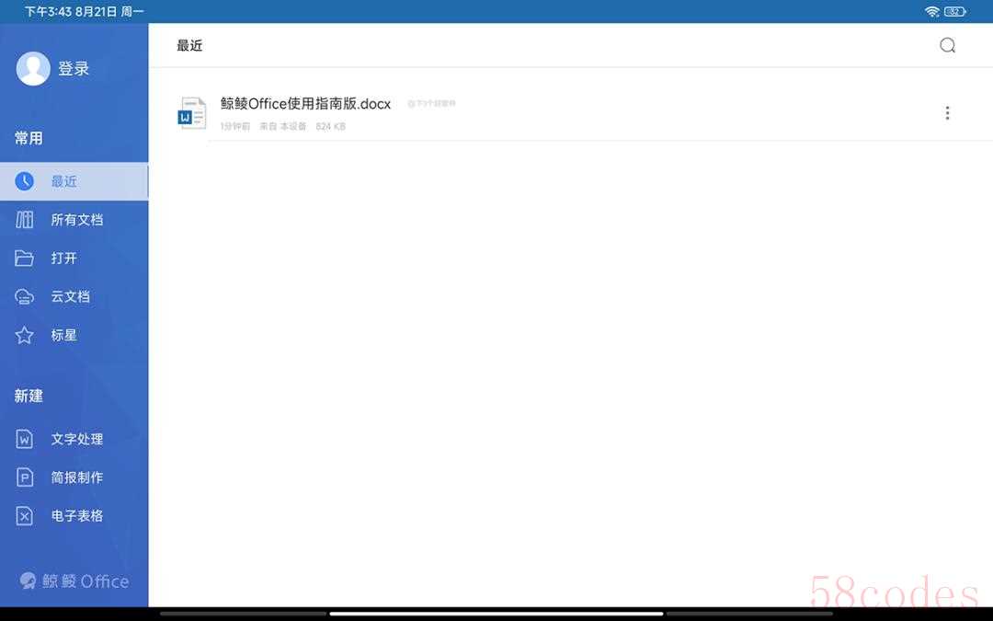Create new 简报制作 presentation
This screenshot has height=621, width=993.
click(x=74, y=477)
